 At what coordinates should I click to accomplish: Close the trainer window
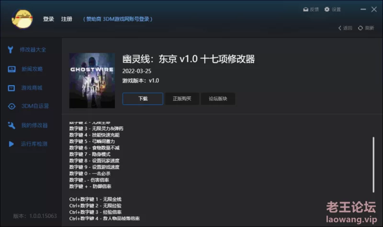(374, 9)
